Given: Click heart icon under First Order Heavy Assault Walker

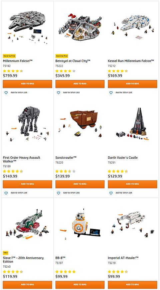Looking at the screenshot, I should [6, 193].
